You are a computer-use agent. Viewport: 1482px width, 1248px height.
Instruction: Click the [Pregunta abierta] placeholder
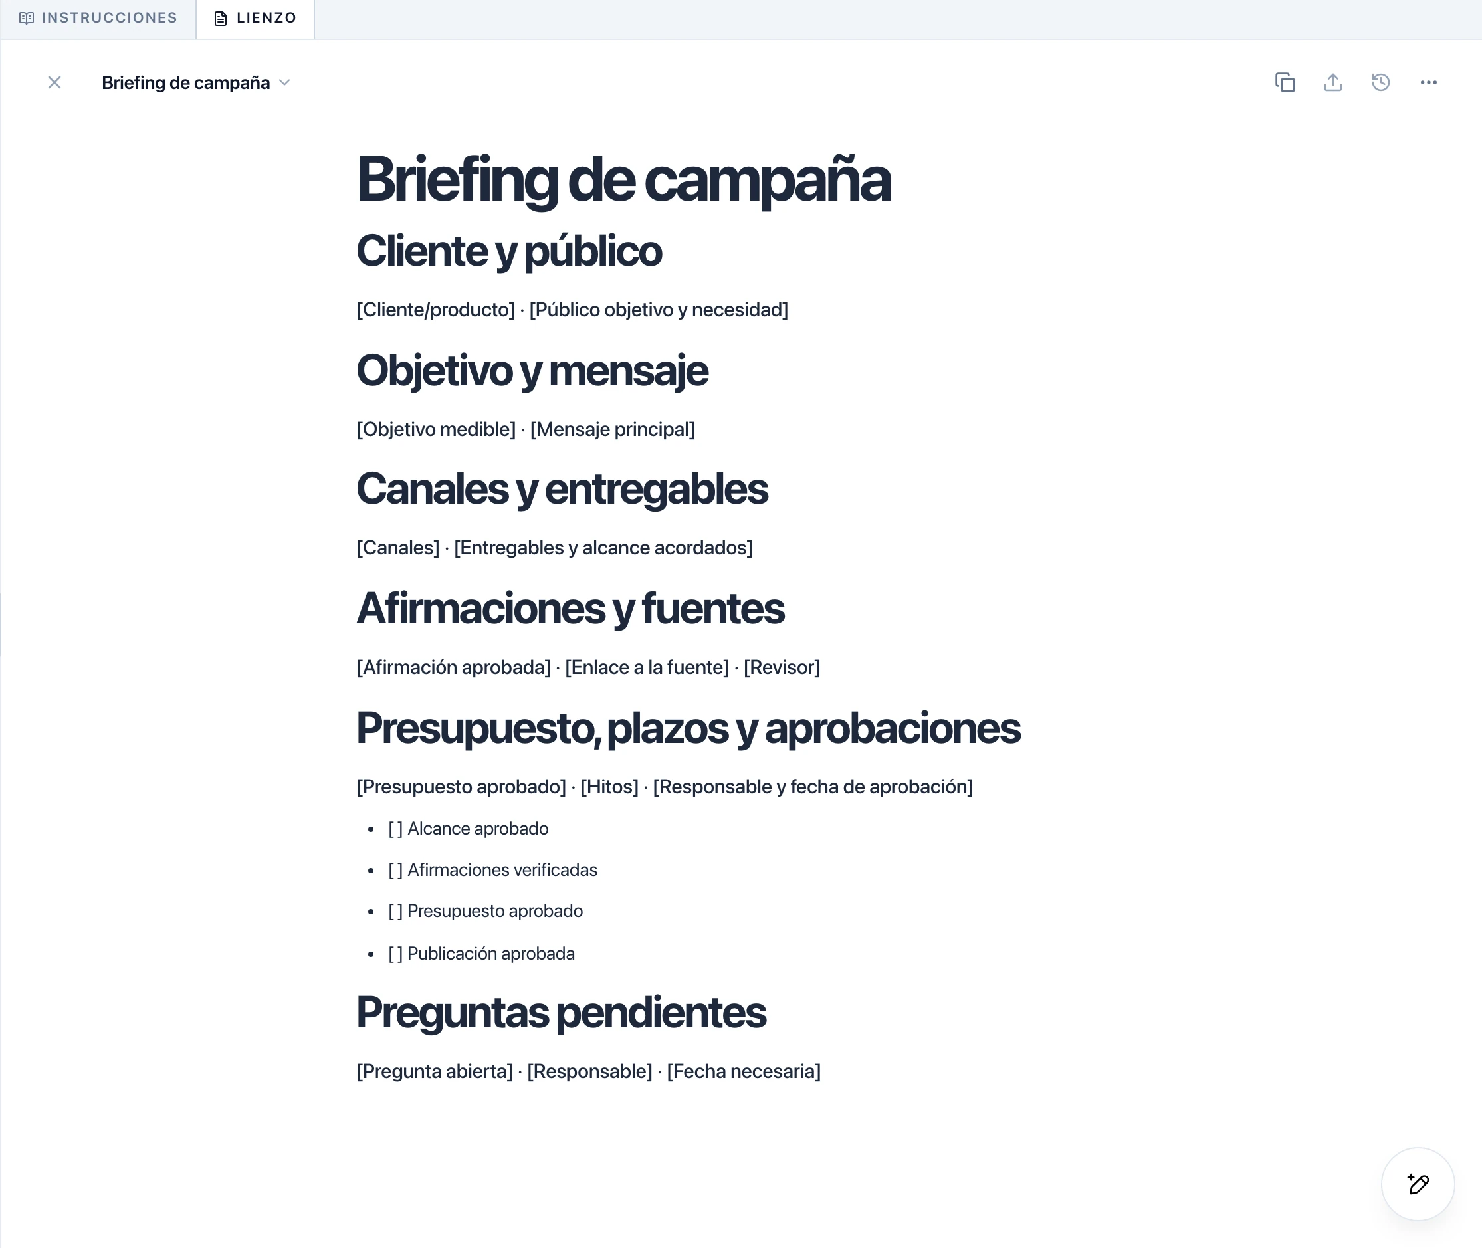click(435, 1071)
